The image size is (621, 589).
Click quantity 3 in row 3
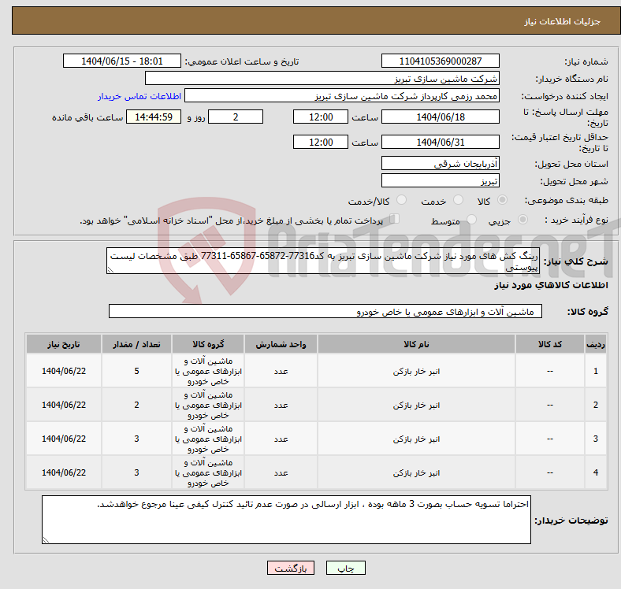[x=136, y=439]
